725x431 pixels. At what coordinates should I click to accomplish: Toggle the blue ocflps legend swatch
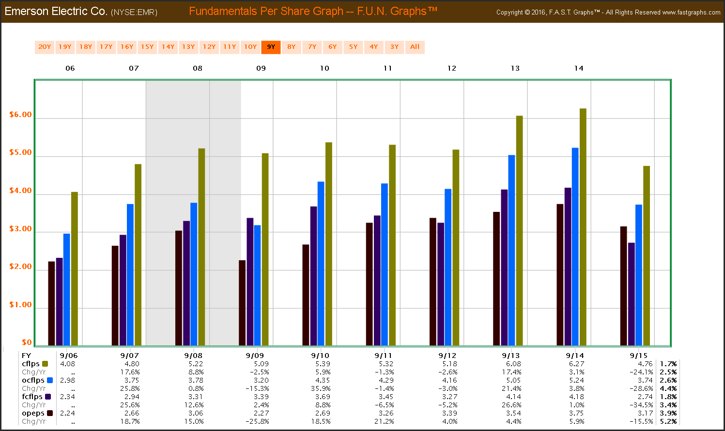pos(50,380)
